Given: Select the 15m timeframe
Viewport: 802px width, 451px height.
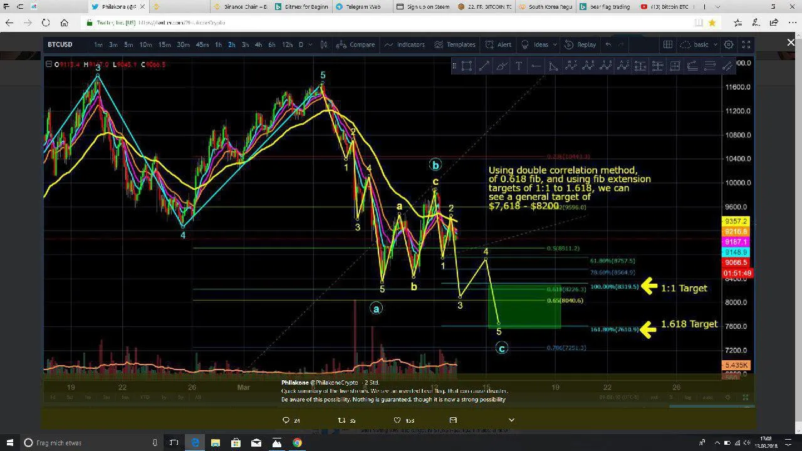Looking at the screenshot, I should [164, 44].
